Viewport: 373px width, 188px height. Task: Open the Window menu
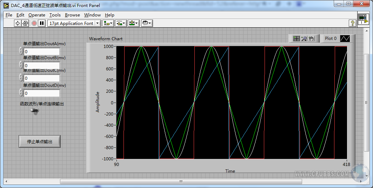pyautogui.click(x=92, y=15)
